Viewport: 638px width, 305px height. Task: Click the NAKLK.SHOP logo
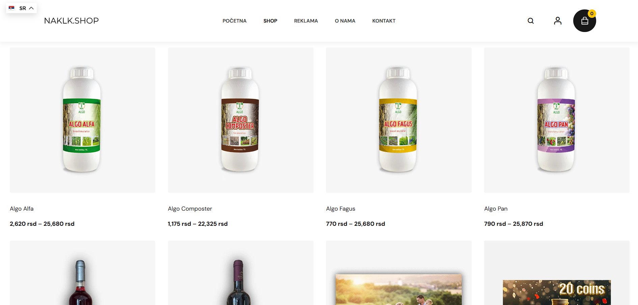click(x=72, y=21)
